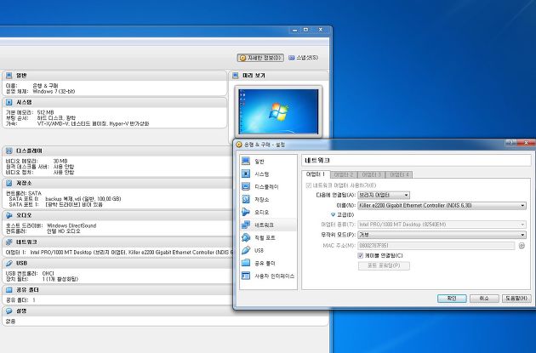Image resolution: width=536 pixels, height=353 pixels.
Task: Click the MAC 주소 input field
Action: (x=436, y=245)
